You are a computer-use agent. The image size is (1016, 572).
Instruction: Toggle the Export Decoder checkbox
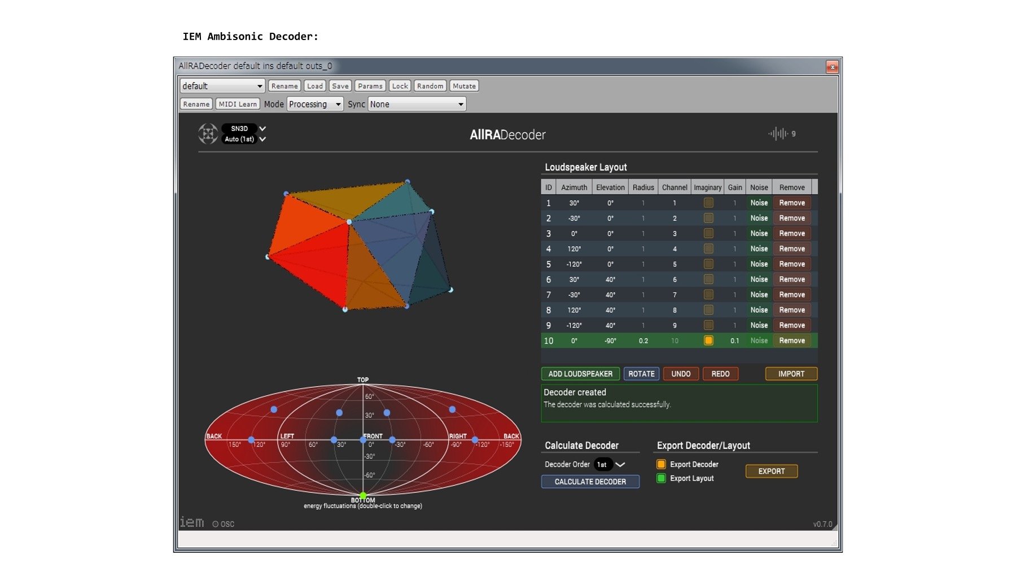click(x=661, y=464)
